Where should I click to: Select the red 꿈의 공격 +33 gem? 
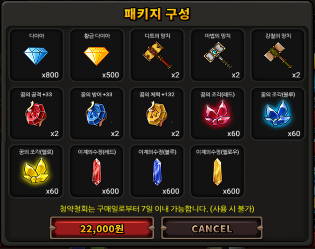pyautogui.click(x=36, y=114)
